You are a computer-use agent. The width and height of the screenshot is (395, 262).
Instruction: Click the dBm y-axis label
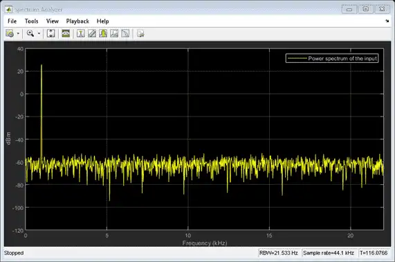pos(8,139)
